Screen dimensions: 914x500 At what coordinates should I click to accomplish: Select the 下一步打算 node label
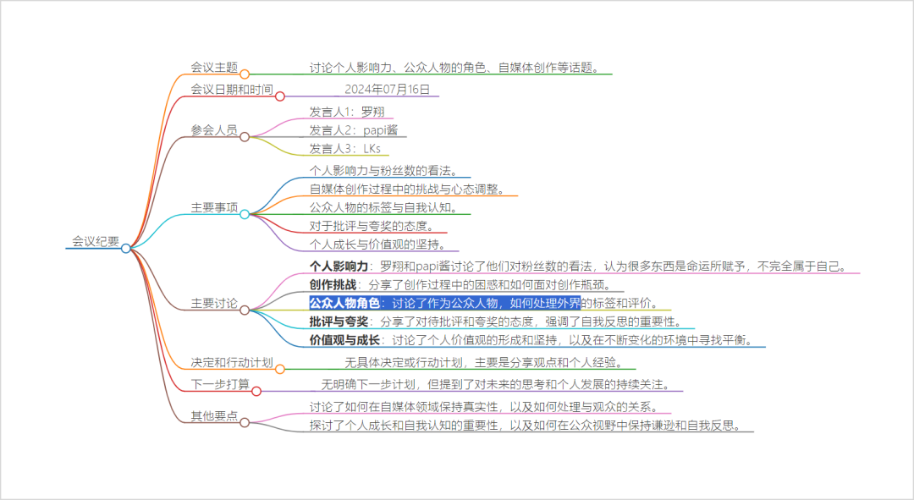pos(220,384)
